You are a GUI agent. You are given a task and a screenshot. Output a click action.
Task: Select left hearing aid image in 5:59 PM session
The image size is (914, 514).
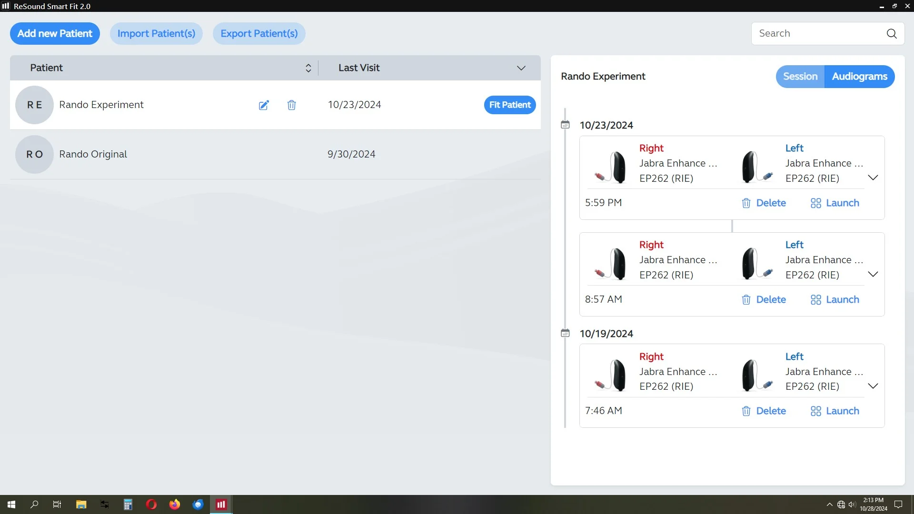coord(757,167)
